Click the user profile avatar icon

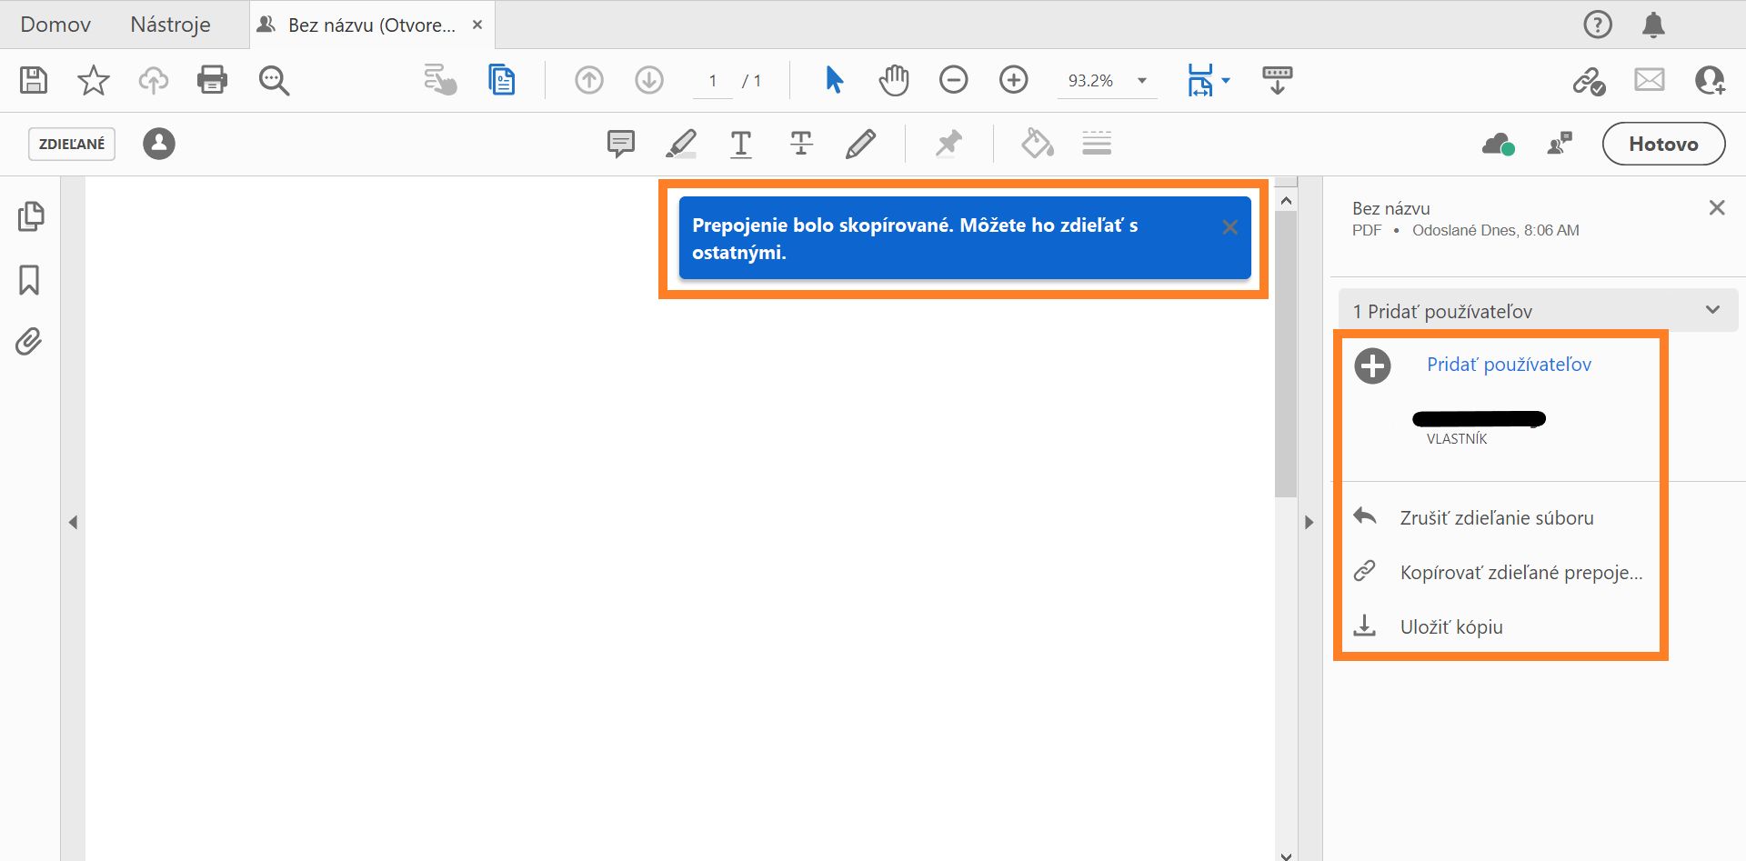[x=159, y=144]
